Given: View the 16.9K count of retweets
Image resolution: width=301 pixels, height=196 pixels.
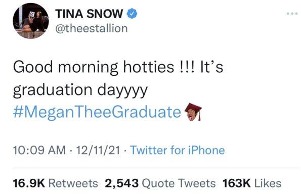Looking at the screenshot, I should pos(29,183).
